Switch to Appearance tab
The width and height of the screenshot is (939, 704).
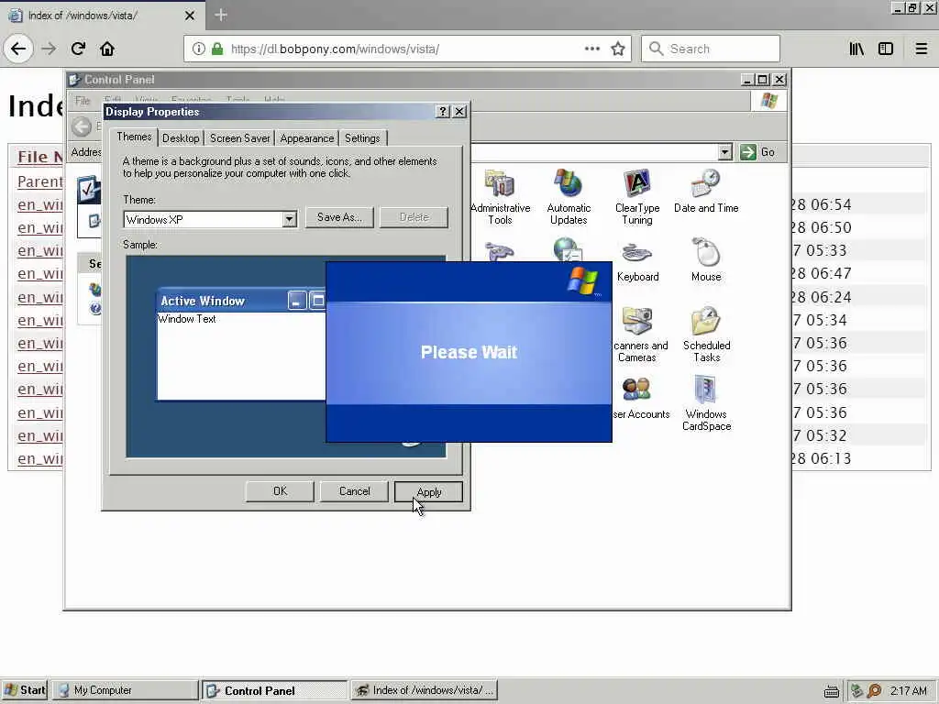point(306,138)
